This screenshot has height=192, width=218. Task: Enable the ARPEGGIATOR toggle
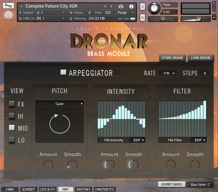point(63,72)
